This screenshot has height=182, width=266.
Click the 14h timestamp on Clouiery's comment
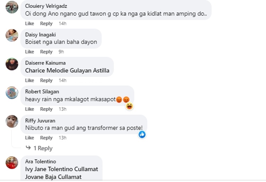click(62, 23)
